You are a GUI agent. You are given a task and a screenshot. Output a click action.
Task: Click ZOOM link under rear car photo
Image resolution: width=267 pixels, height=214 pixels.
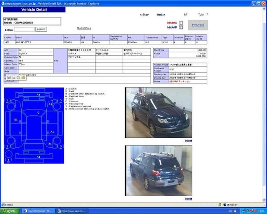click(x=188, y=199)
